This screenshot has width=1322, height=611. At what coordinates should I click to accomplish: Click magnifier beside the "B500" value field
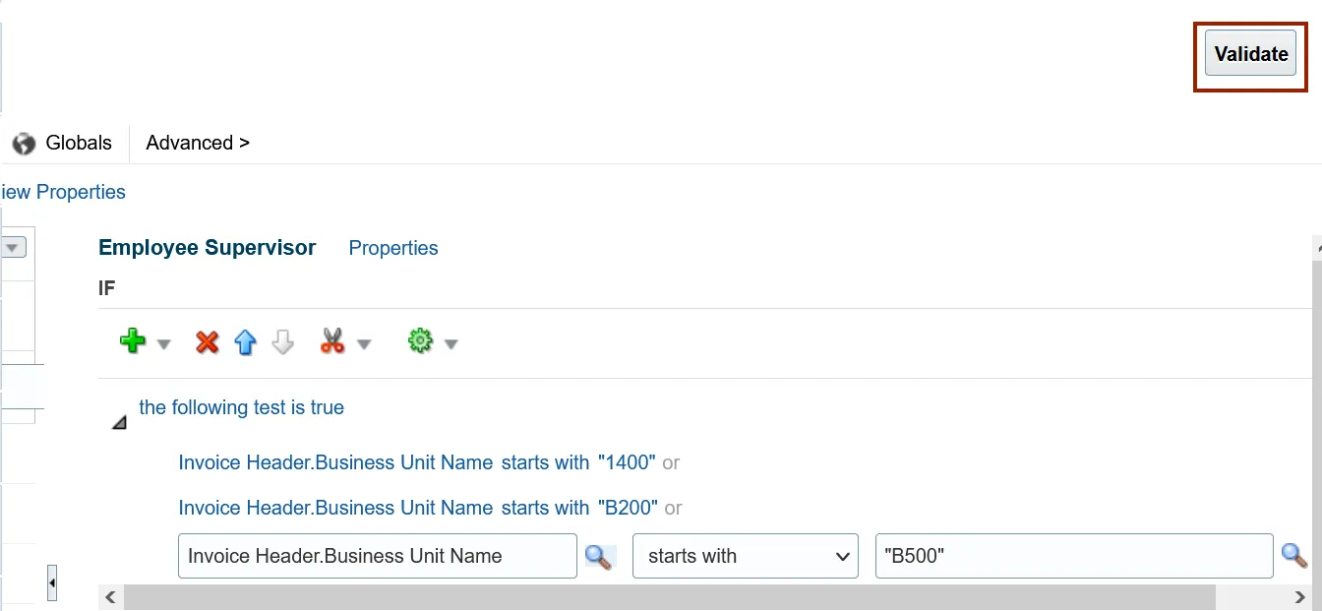click(1293, 557)
